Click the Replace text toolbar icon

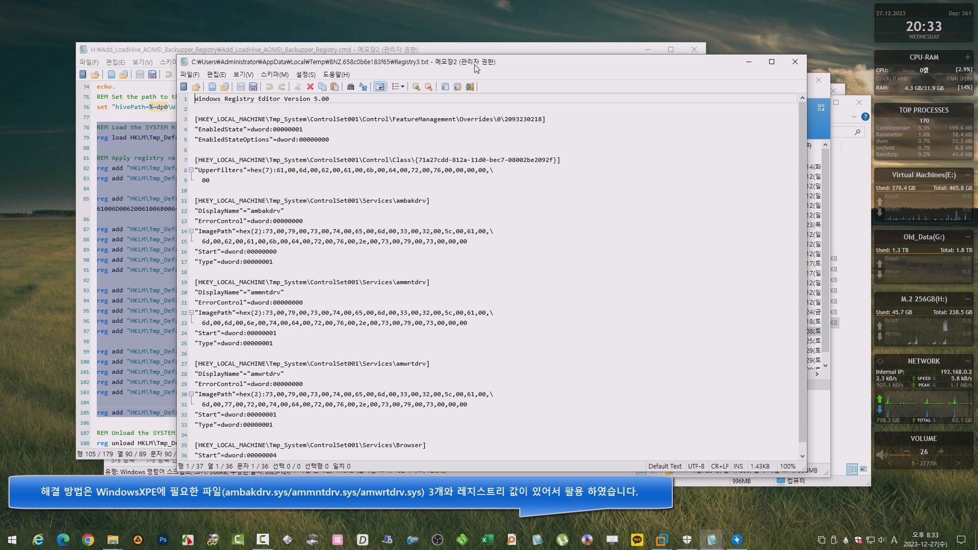pyautogui.click(x=363, y=87)
